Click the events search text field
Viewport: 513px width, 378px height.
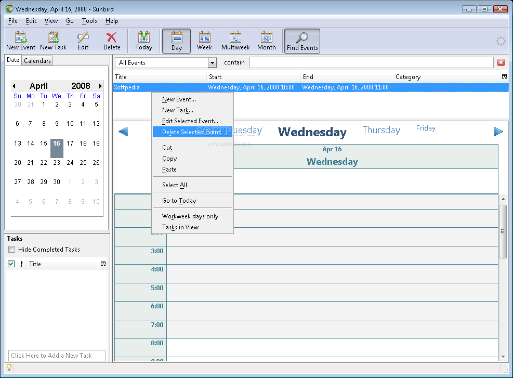[x=371, y=62]
